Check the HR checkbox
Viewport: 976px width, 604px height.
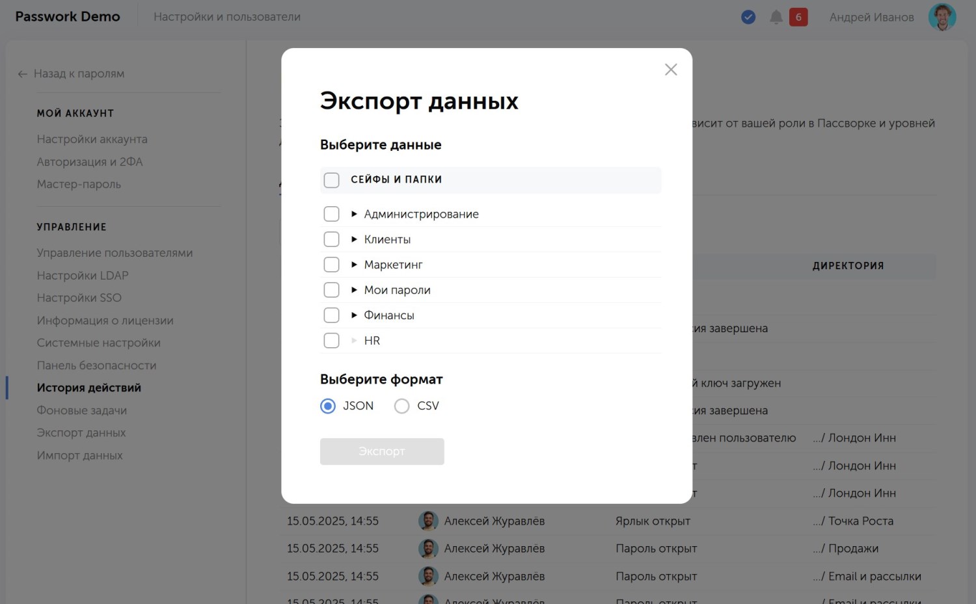click(331, 341)
